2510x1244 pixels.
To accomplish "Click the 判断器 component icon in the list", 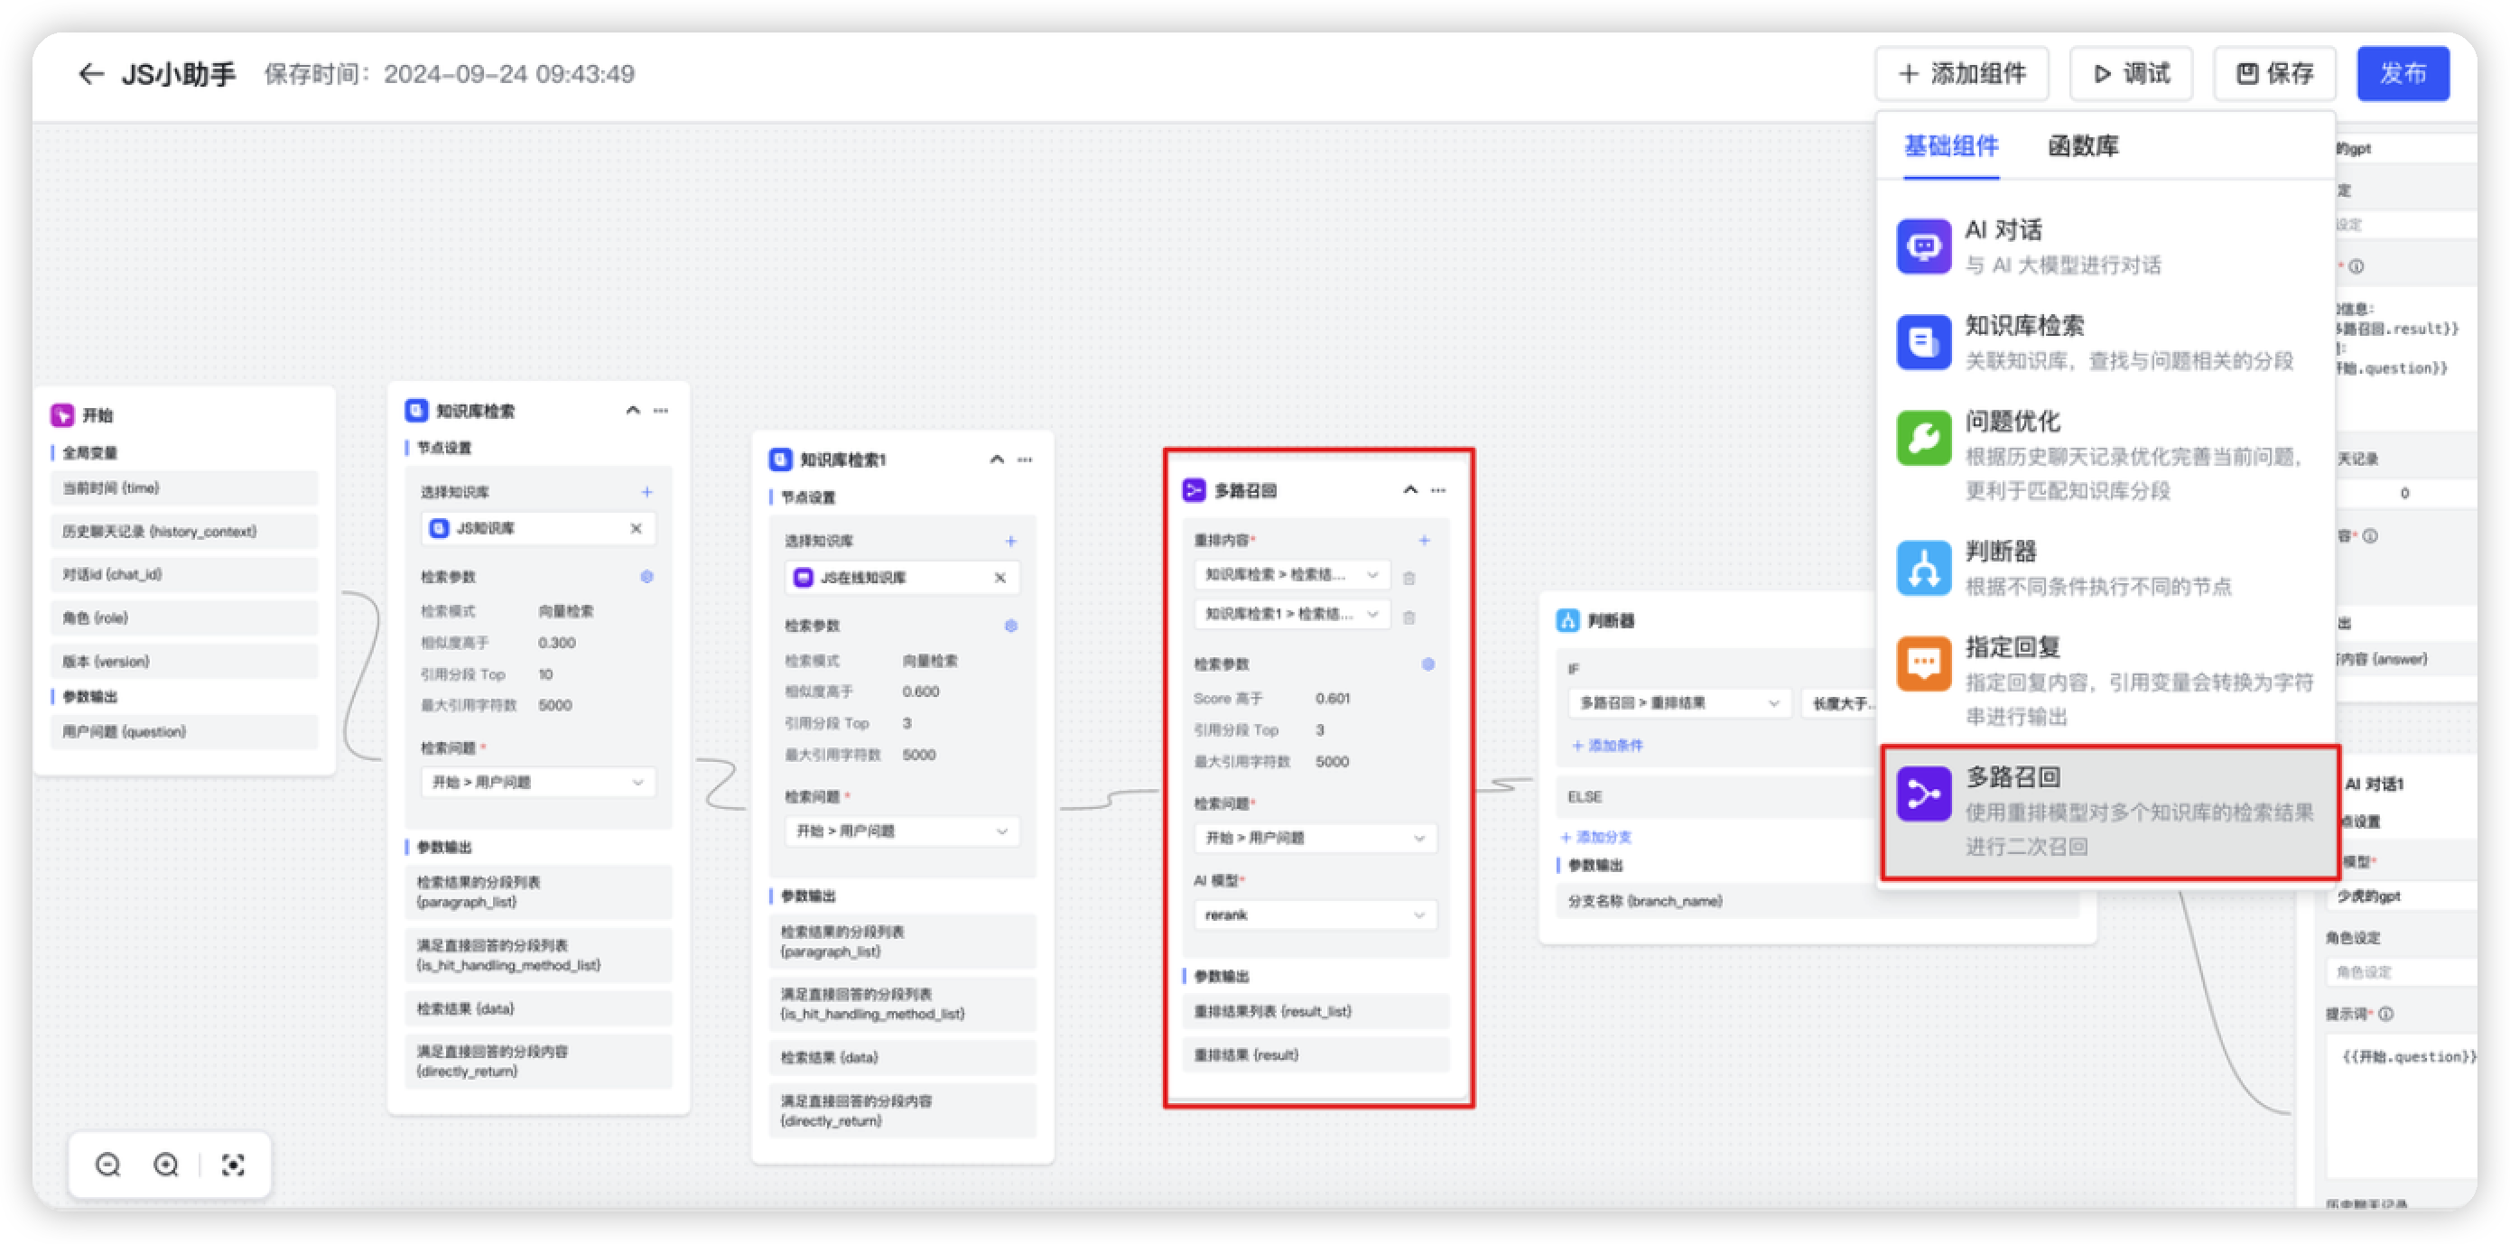I will coord(1923,568).
